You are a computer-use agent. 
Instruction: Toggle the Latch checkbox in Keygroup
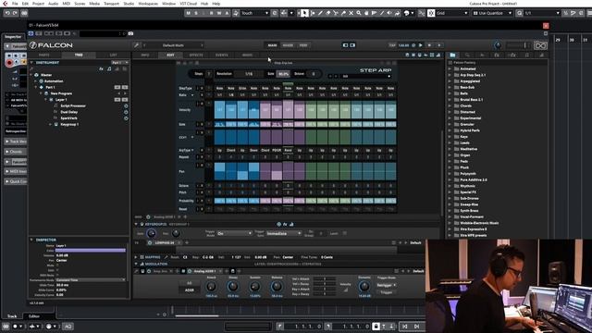coord(344,234)
